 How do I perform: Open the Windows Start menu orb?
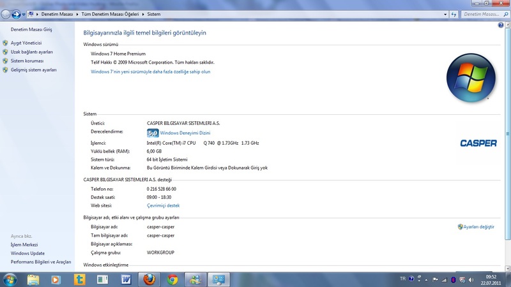pyautogui.click(x=10, y=279)
